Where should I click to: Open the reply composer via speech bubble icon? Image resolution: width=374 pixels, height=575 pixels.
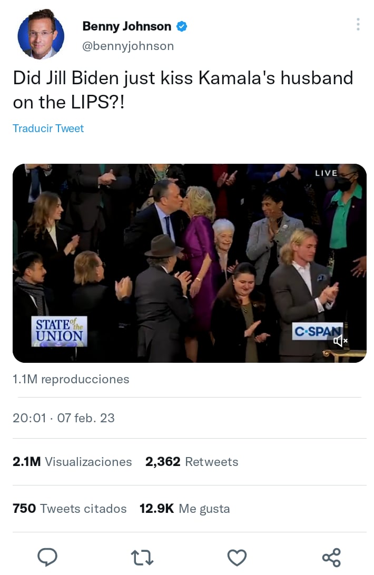point(47,557)
